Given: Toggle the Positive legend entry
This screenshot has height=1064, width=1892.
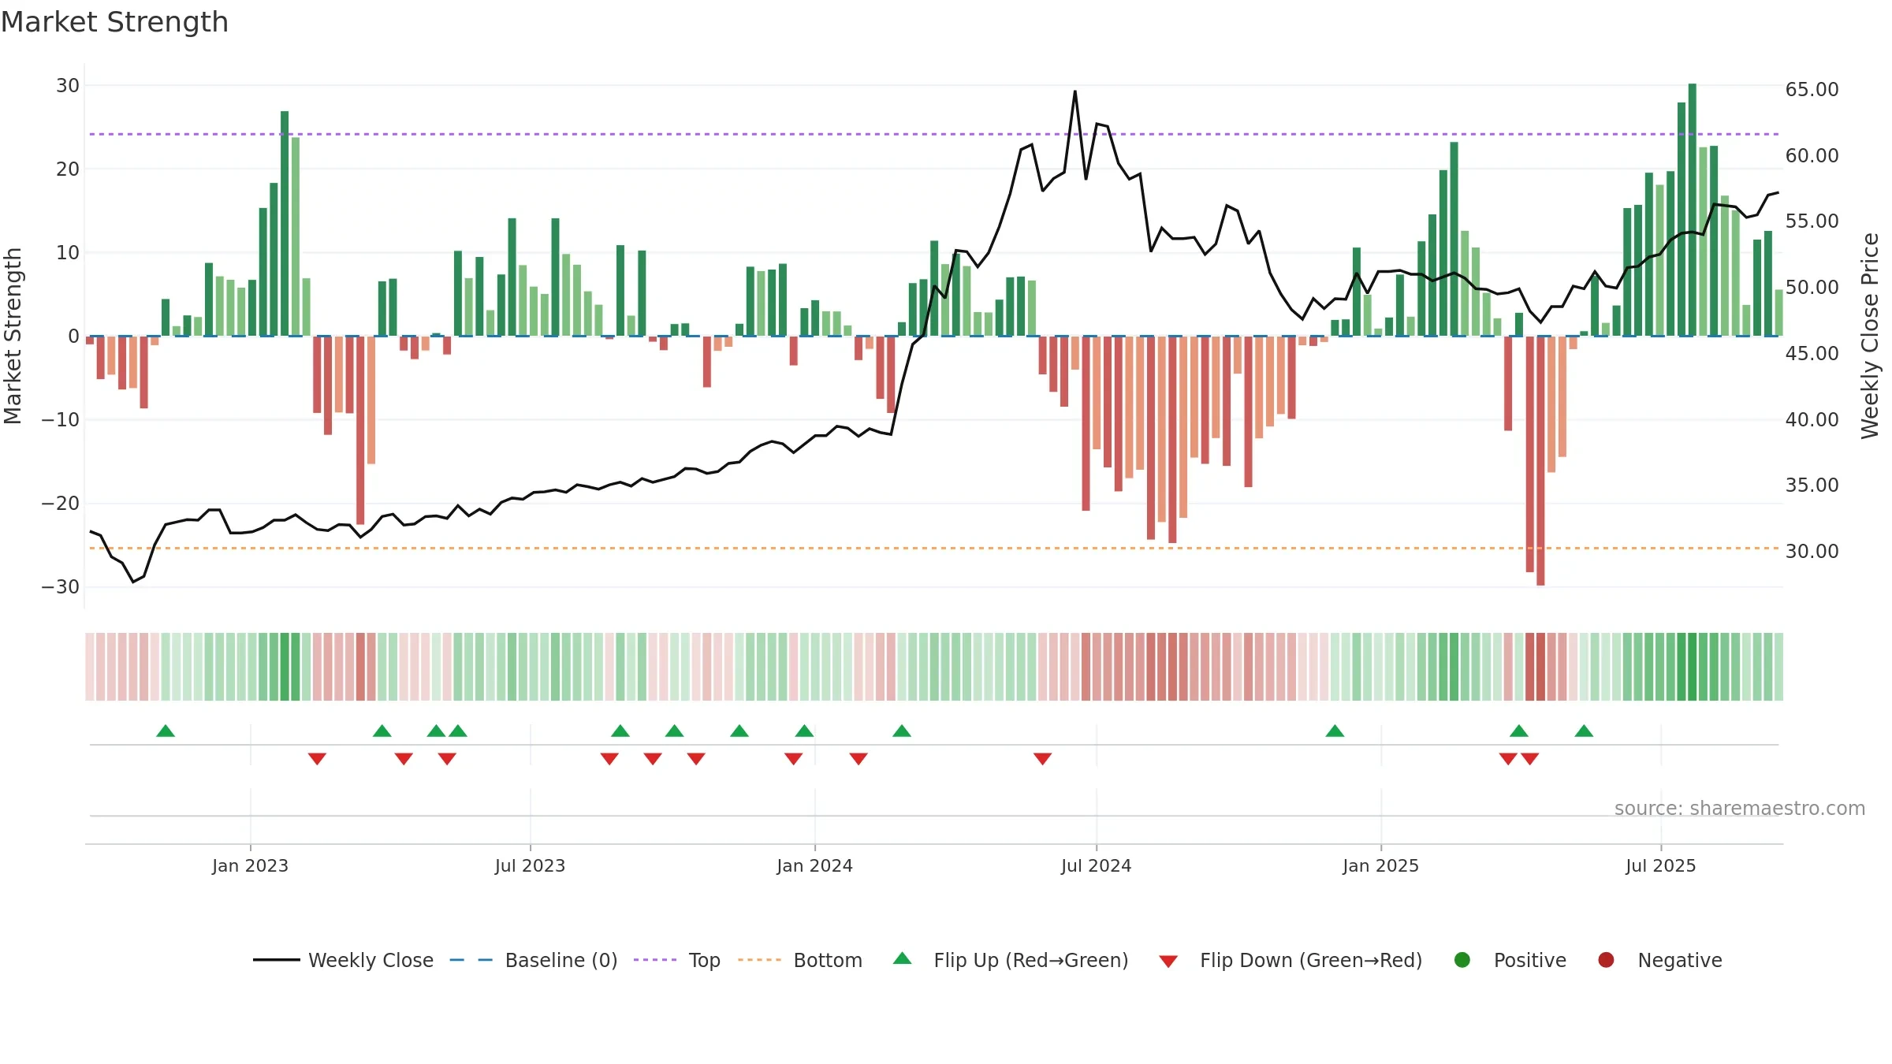Looking at the screenshot, I should pyautogui.click(x=1510, y=960).
